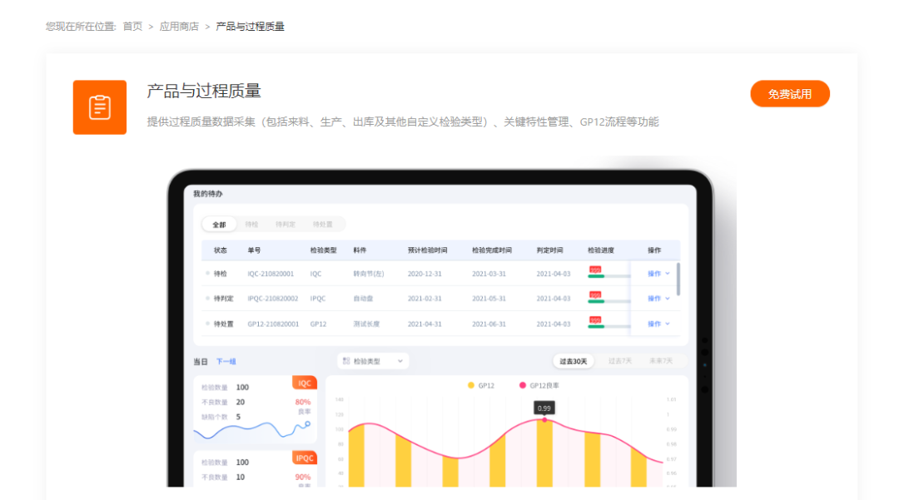Viewport: 899px width, 500px height.
Task: Switch to the 待处置 filter tab
Action: (322, 225)
